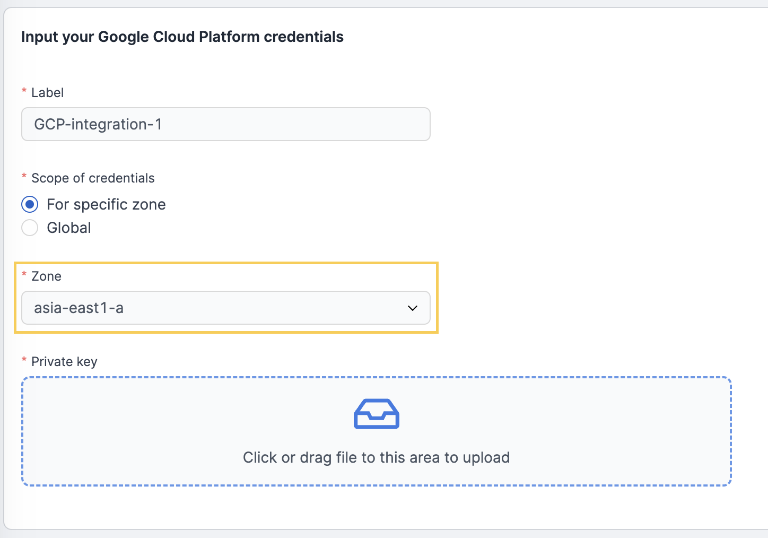
Task: Open the Zone dropdown showing asia-east1-a
Action: [225, 308]
